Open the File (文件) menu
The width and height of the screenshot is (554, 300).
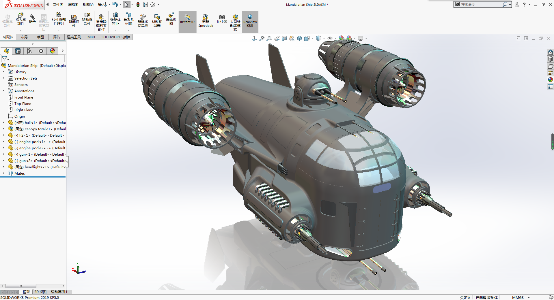(x=58, y=5)
